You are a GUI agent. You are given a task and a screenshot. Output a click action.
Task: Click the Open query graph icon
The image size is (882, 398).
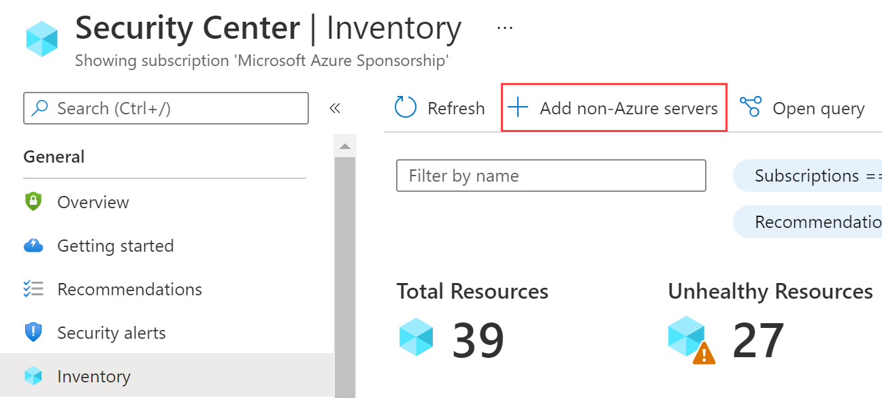click(x=750, y=107)
